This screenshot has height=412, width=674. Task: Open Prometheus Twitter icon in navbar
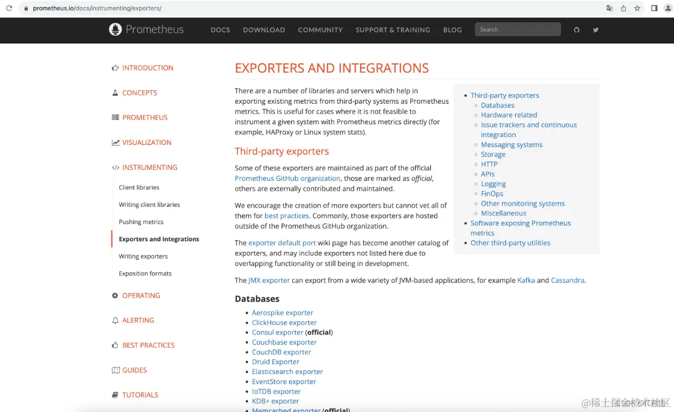pos(595,30)
